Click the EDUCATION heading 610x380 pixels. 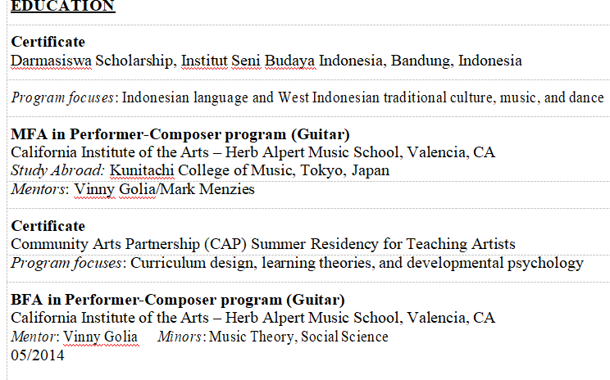pos(62,7)
